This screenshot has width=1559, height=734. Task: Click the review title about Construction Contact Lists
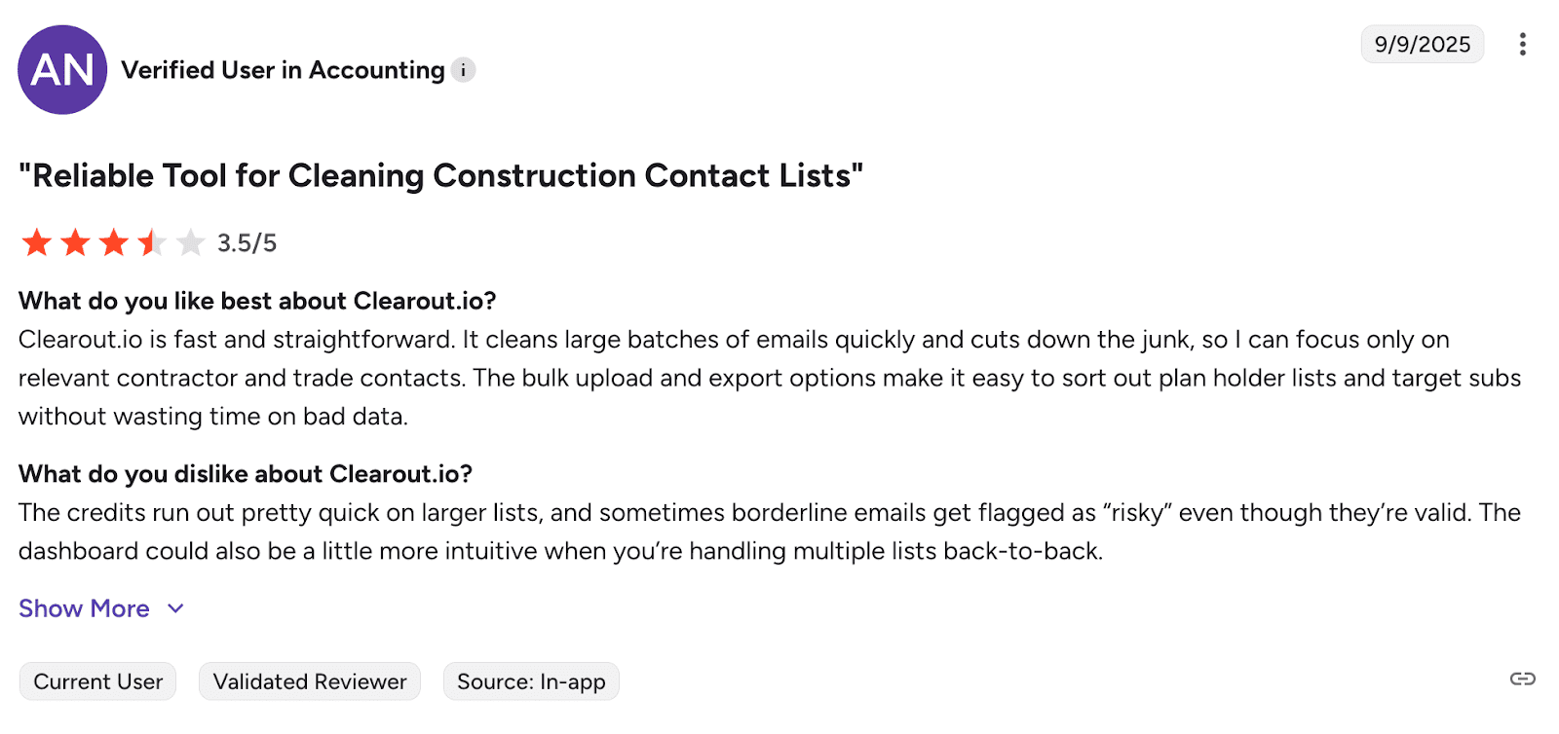[x=440, y=176]
